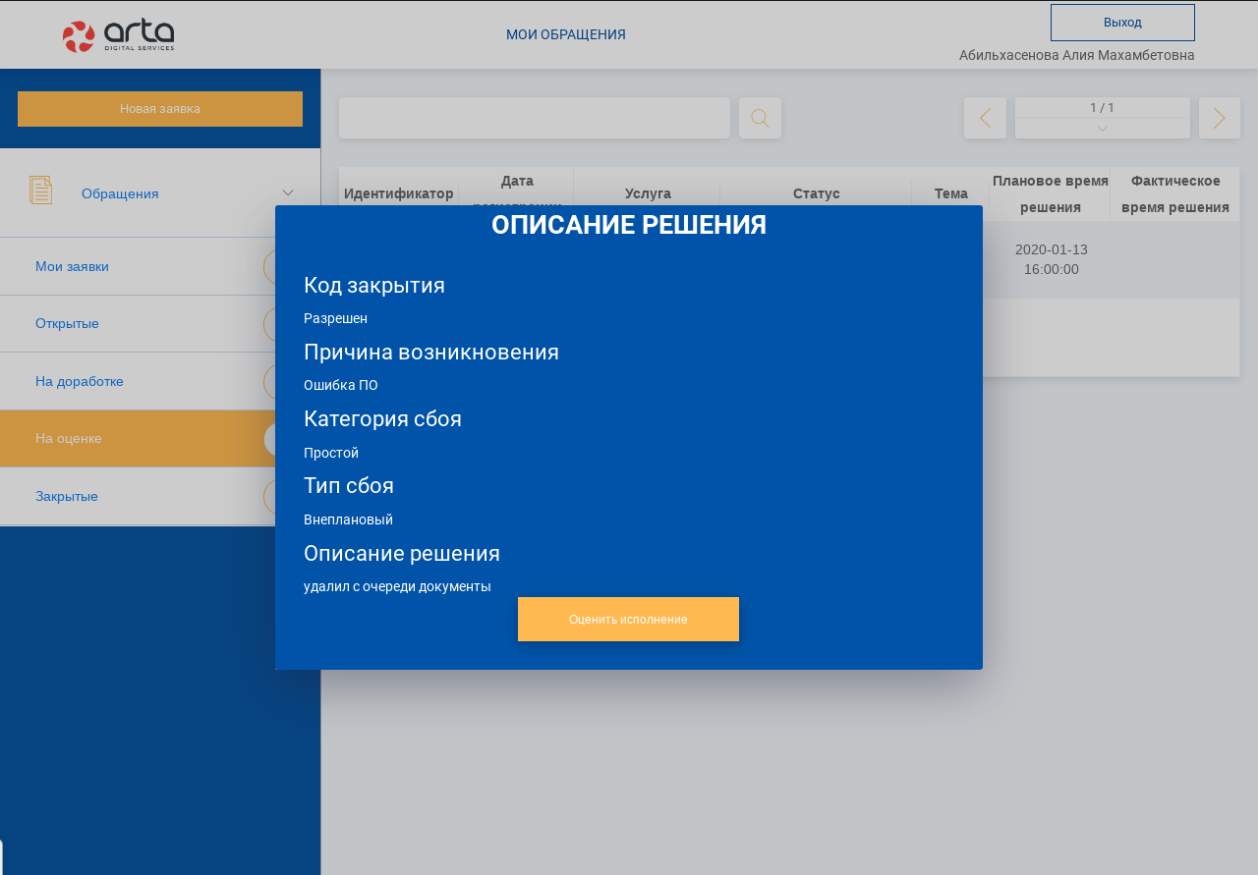This screenshot has height=875, width=1258.
Task: Click the search magnifier icon
Action: tap(760, 118)
